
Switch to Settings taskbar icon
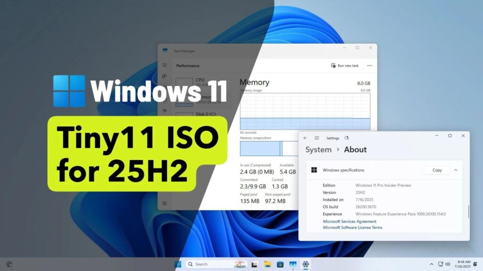[x=305, y=264]
